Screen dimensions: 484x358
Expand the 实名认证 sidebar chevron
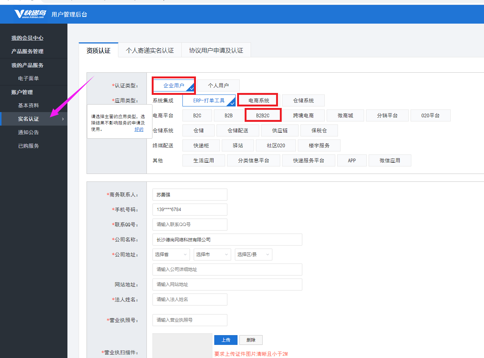point(63,119)
